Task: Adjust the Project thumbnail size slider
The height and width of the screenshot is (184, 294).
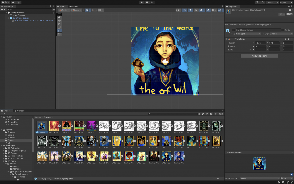Action: point(218,179)
